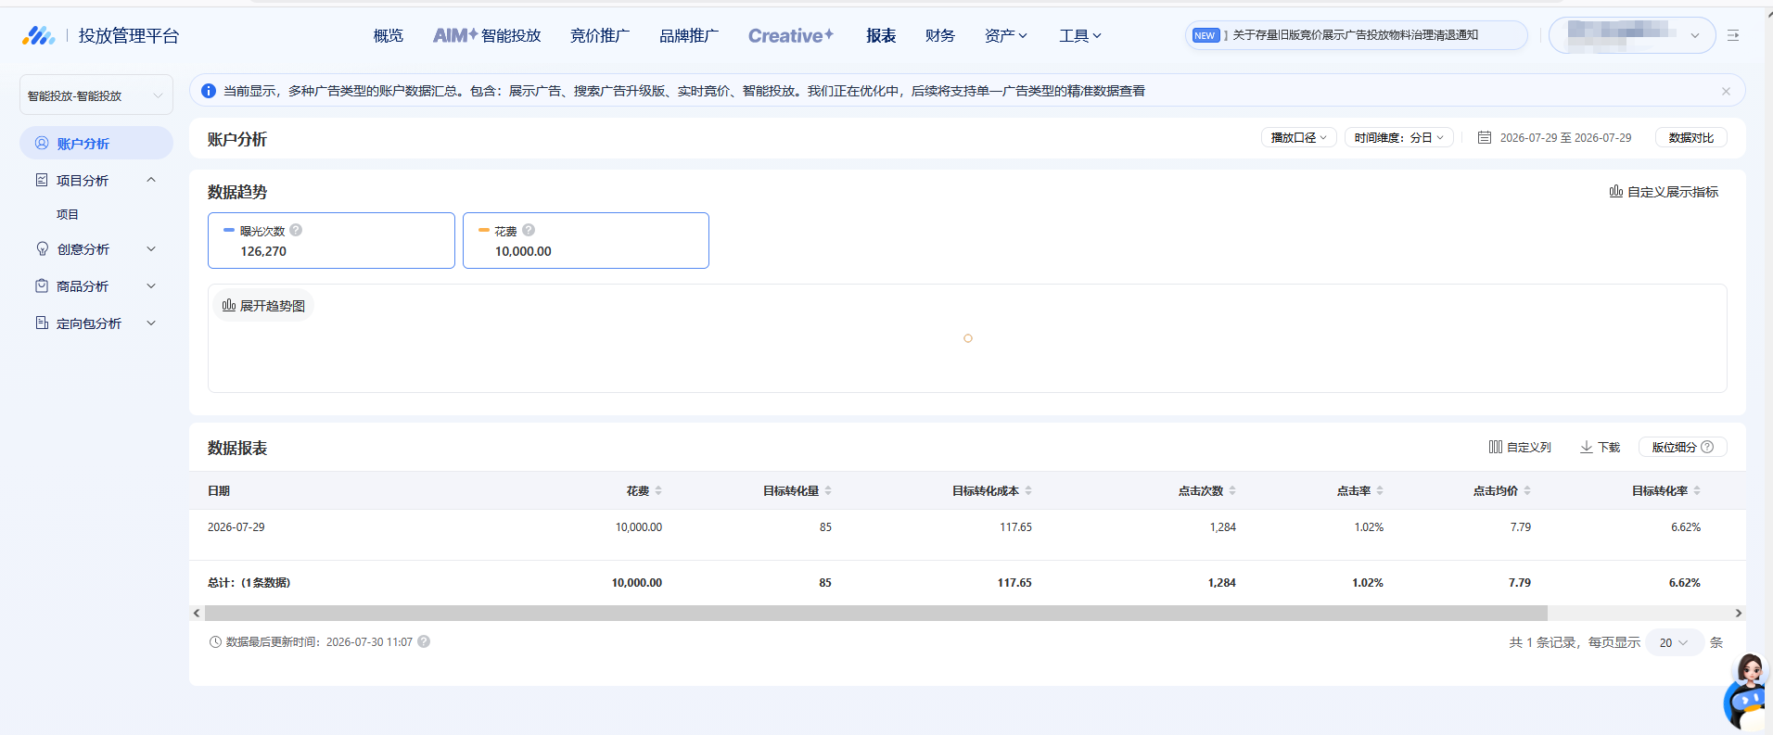This screenshot has height=735, width=1773.
Task: Go to 财务 tab
Action: (x=939, y=35)
